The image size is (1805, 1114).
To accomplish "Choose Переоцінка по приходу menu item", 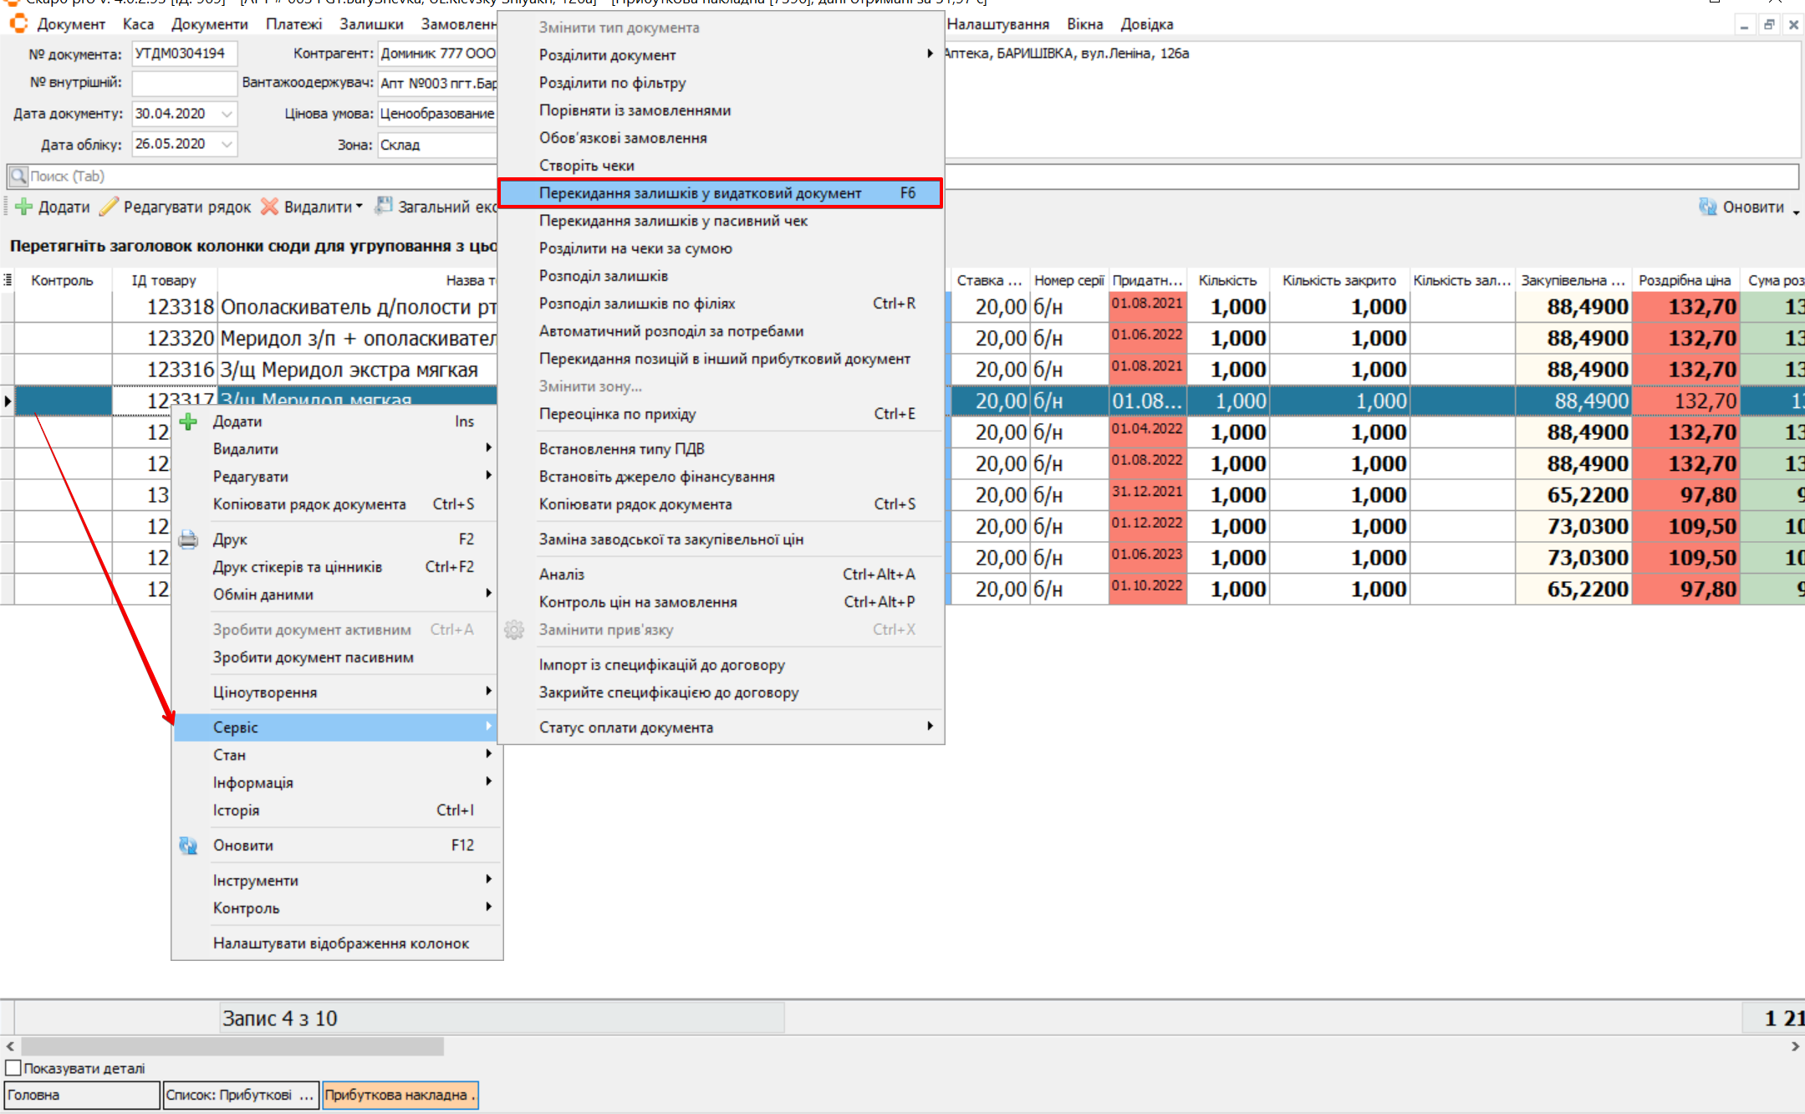I will tap(617, 414).
